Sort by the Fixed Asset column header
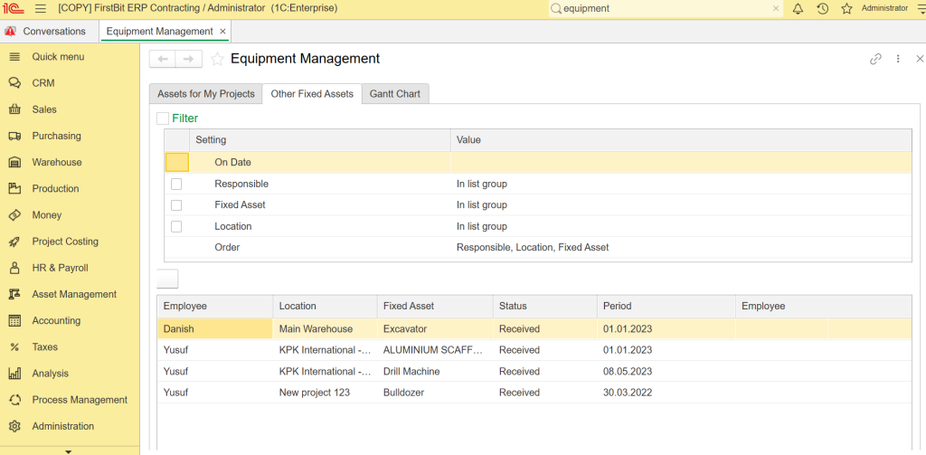The image size is (926, 455). [x=435, y=306]
